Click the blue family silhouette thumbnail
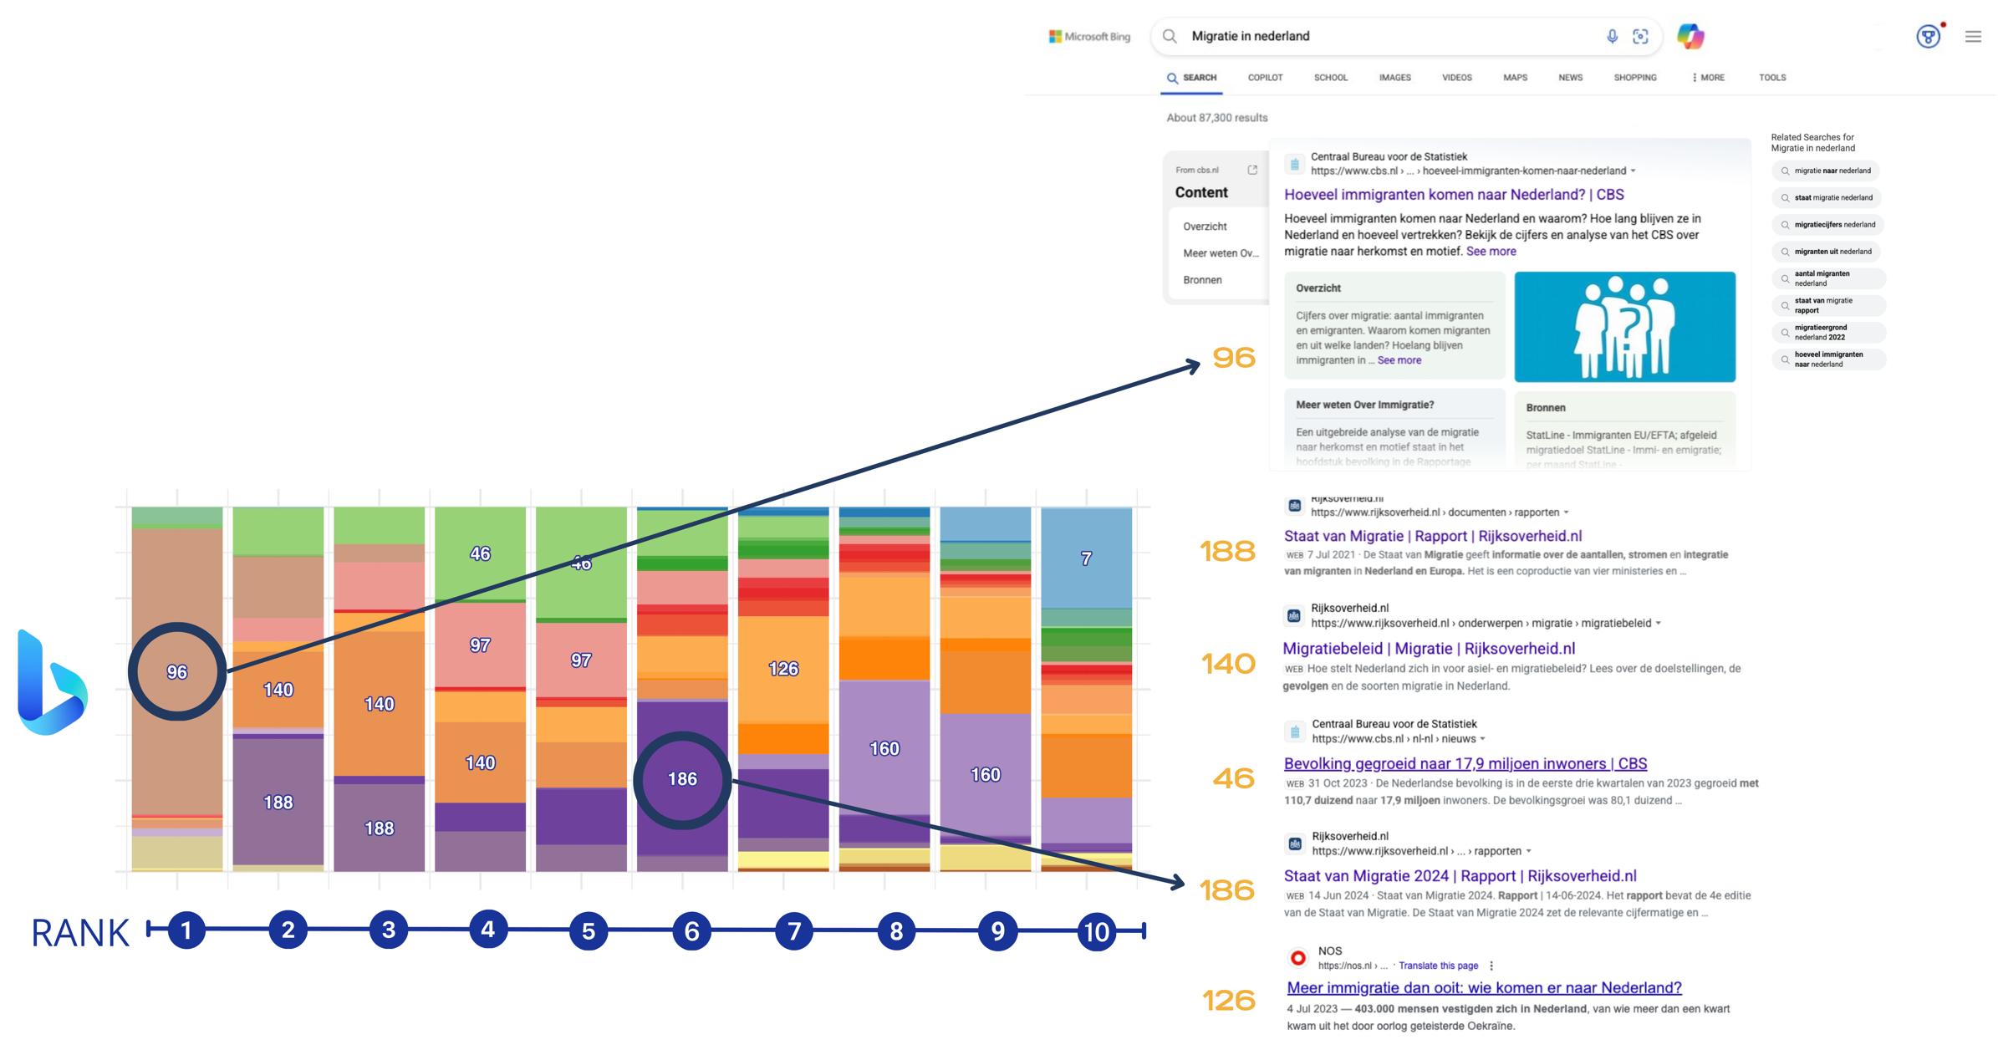The height and width of the screenshot is (1045, 1998). click(1624, 327)
